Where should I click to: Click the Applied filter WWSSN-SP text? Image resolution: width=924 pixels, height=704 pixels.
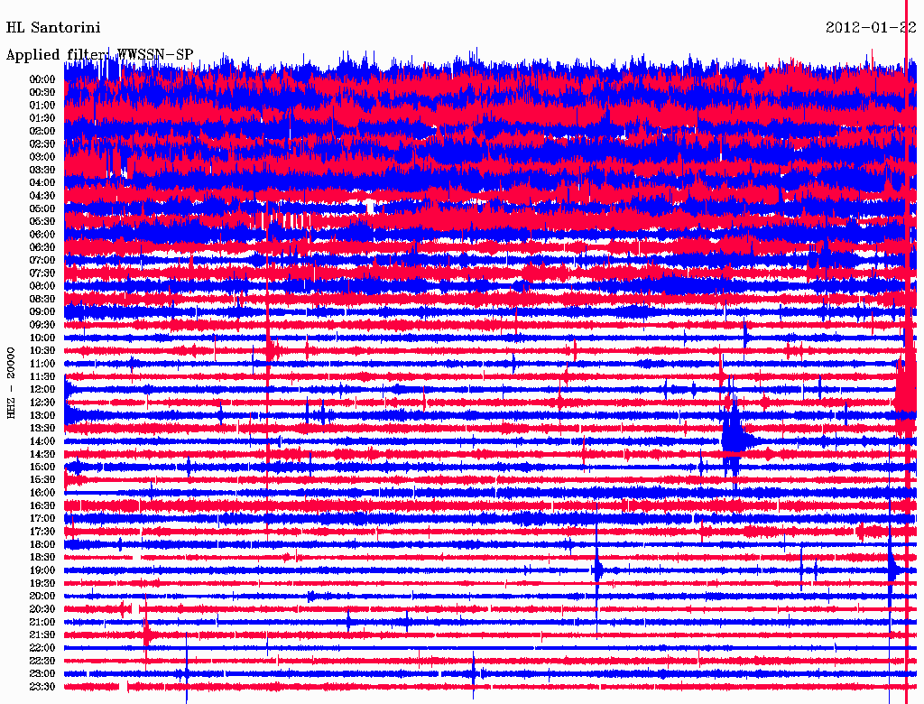point(99,55)
